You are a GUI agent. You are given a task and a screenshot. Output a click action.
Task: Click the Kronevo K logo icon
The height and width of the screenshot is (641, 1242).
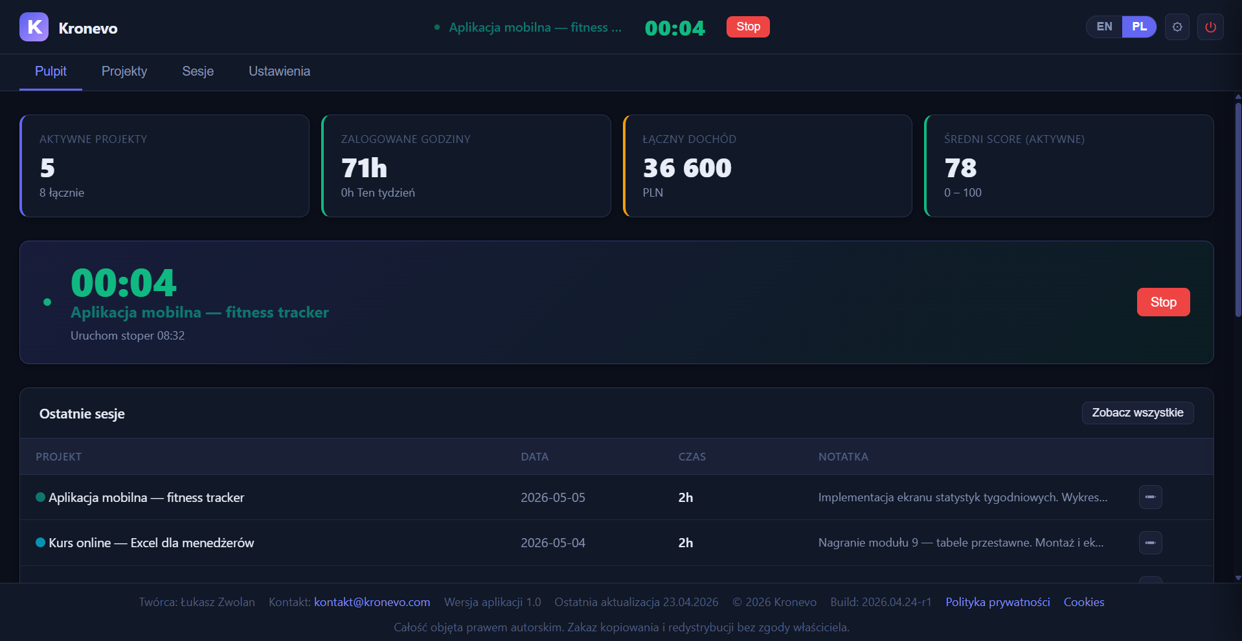[x=34, y=27]
